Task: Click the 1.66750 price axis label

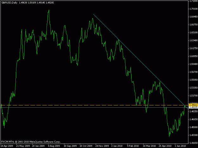Action: (x=194, y=25)
